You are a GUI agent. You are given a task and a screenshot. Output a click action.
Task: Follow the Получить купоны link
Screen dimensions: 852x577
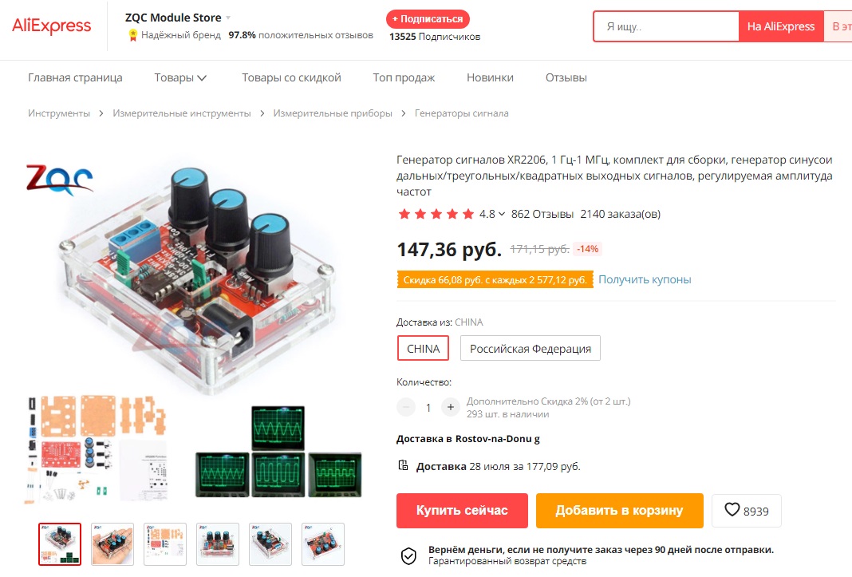tap(645, 279)
